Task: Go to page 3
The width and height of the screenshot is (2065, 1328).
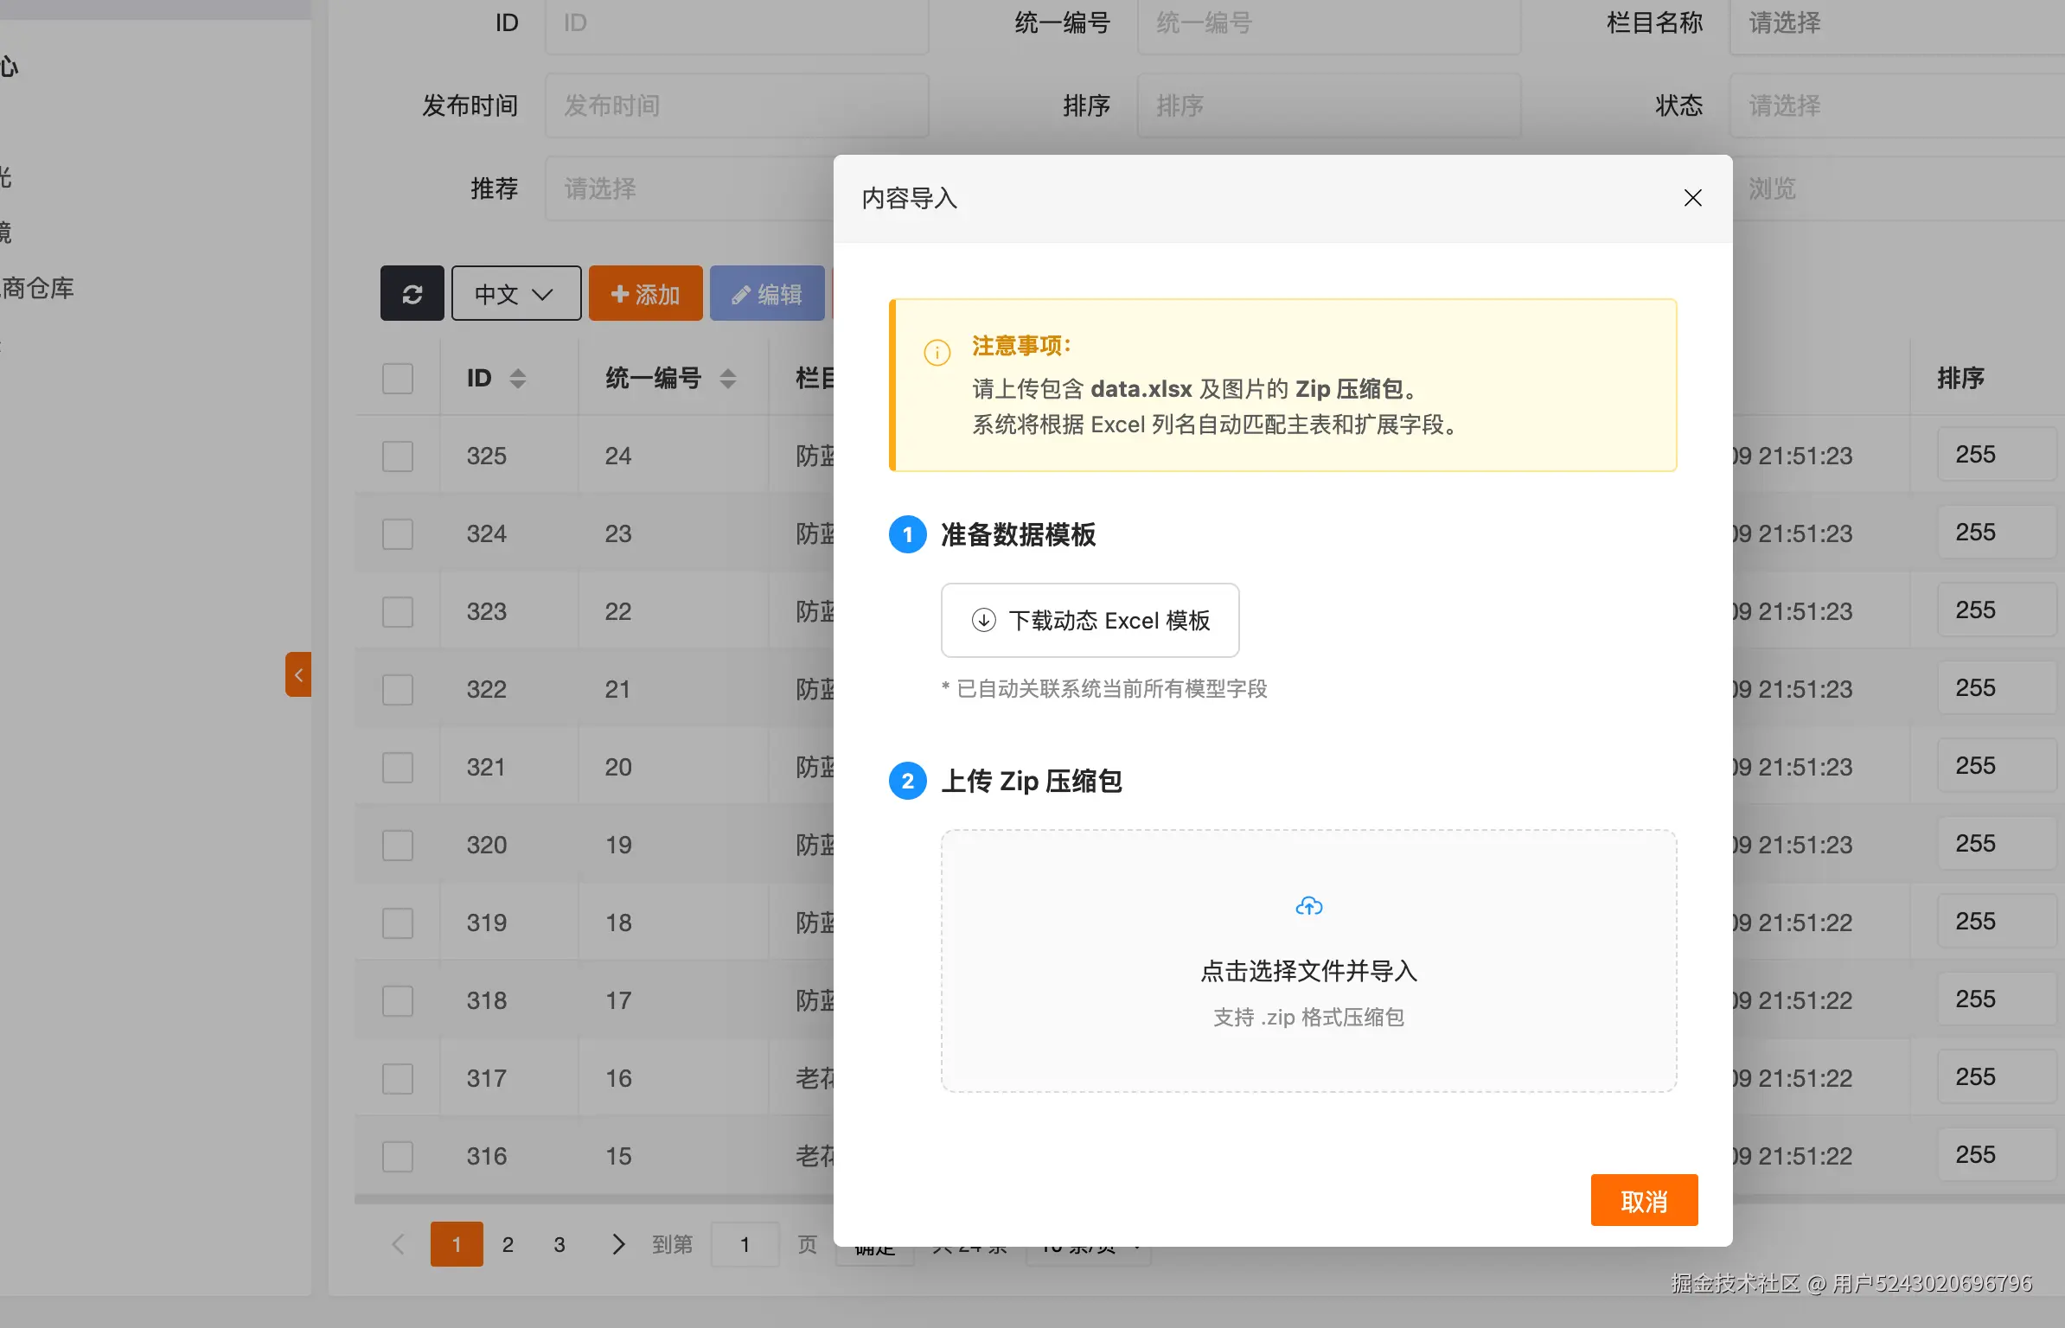Action: point(559,1244)
